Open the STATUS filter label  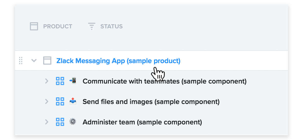[x=111, y=27]
